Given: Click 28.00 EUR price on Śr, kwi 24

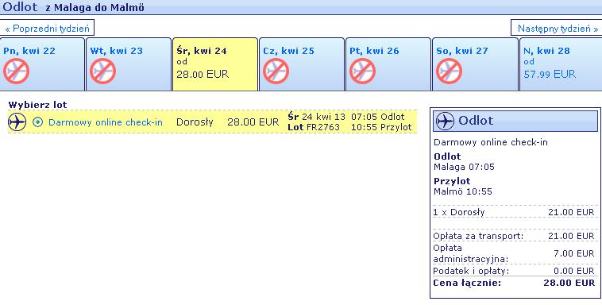Looking at the screenshot, I should pyautogui.click(x=203, y=74).
